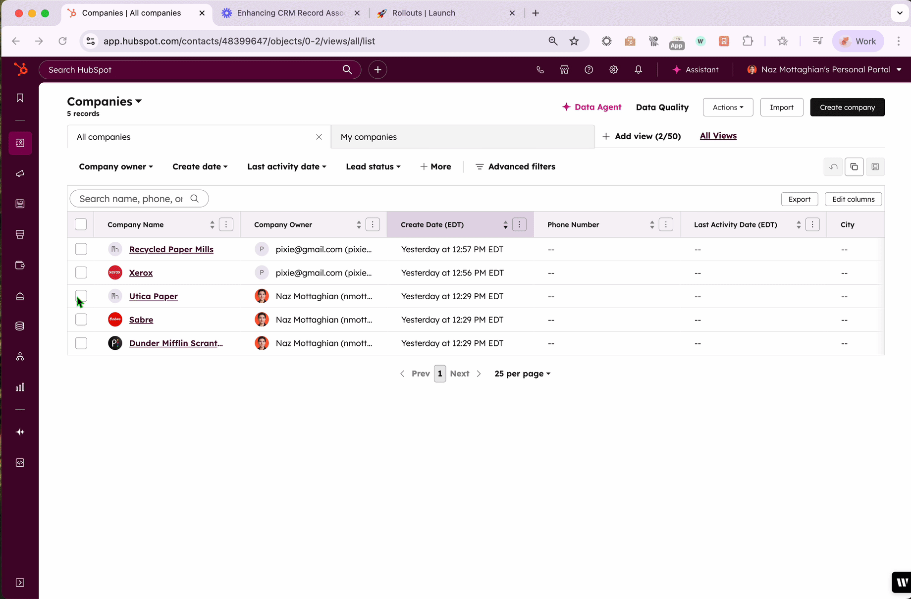
Task: Open the marketplace storefront icon
Action: tap(564, 70)
